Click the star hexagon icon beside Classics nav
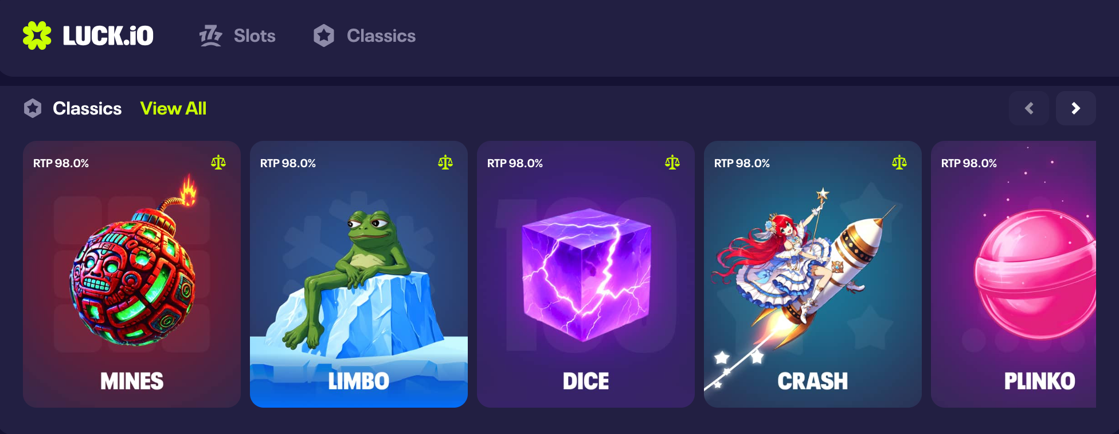 click(x=324, y=35)
